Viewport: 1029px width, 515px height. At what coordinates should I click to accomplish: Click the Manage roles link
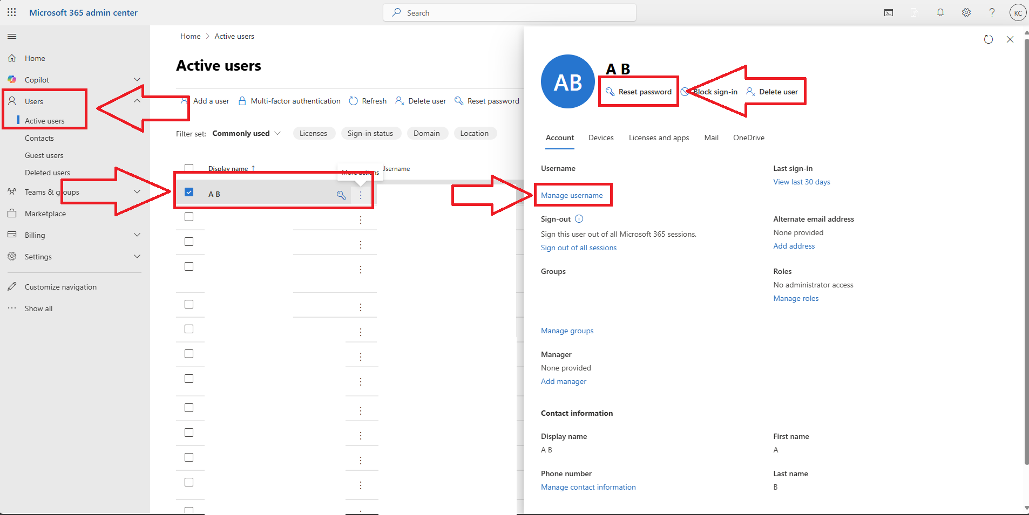[x=796, y=298]
